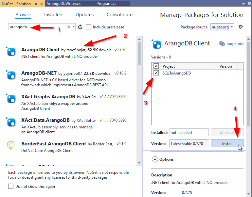Open the ArangoDbWriter.cs document tab
This screenshot has height=197, width=252.
pyautogui.click(x=70, y=4)
